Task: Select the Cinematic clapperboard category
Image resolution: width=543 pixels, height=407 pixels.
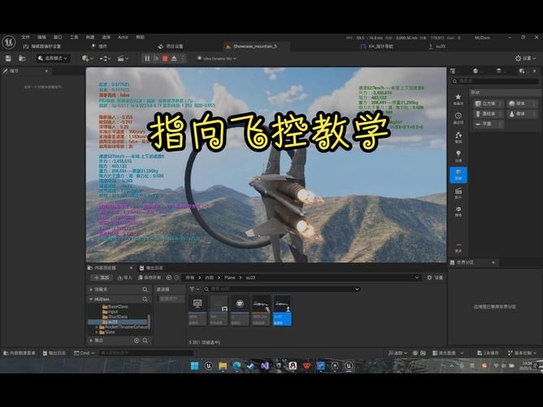Action: (458, 193)
